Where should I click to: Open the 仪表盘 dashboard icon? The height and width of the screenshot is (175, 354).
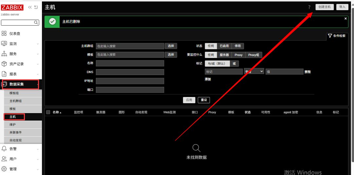tap(4, 33)
